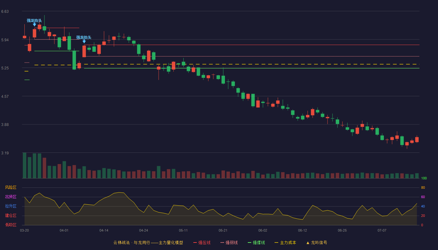Click the 40 indicator scale value
Screen dimensions: 438x250
pos(423,207)
